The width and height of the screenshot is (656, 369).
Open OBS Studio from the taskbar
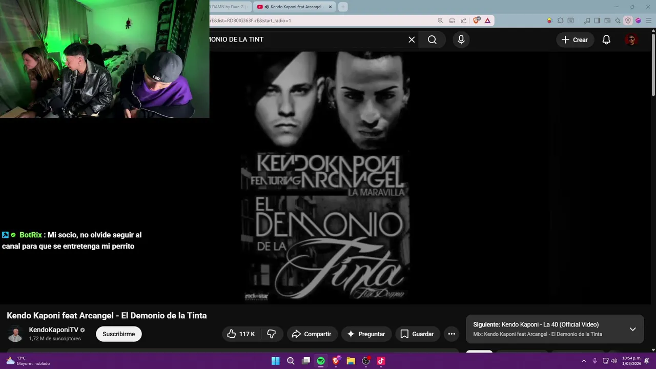(x=366, y=361)
